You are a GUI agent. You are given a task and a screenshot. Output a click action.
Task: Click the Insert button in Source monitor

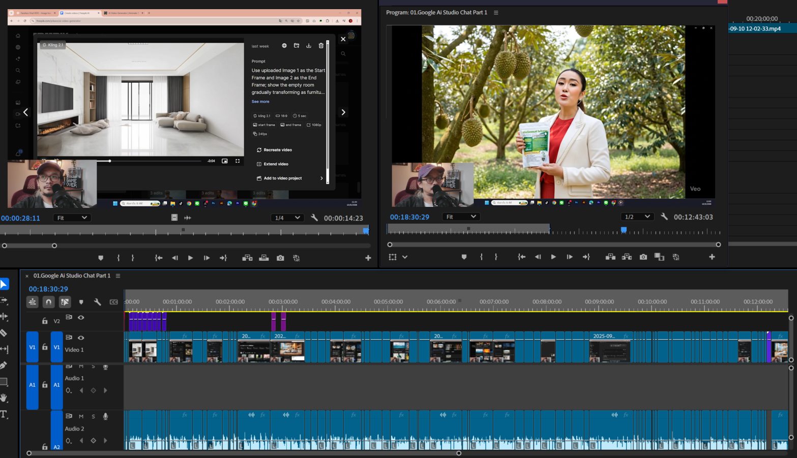click(x=247, y=258)
